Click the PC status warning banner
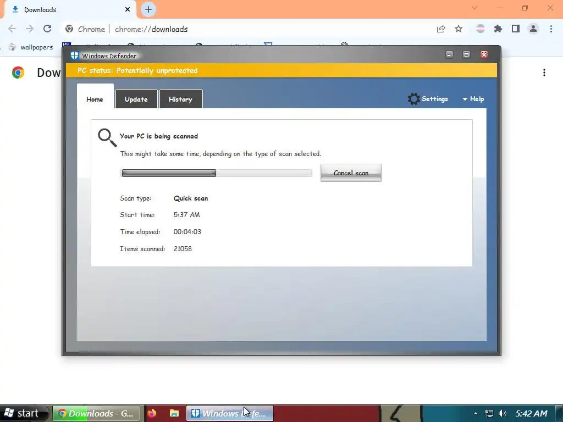Viewport: 563px width, 422px height. coord(281,70)
